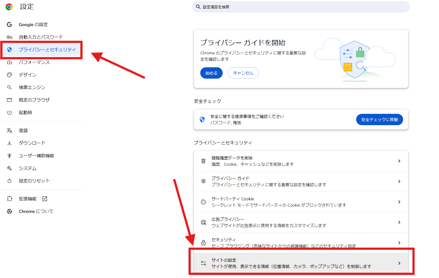The height and width of the screenshot is (278, 439).
Task: Click the speedometer icon for パフォーマンス
Action: coord(9,62)
